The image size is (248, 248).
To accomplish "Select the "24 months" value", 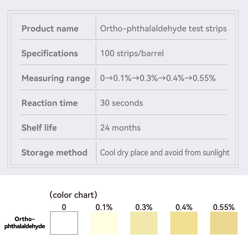I will point(120,128).
